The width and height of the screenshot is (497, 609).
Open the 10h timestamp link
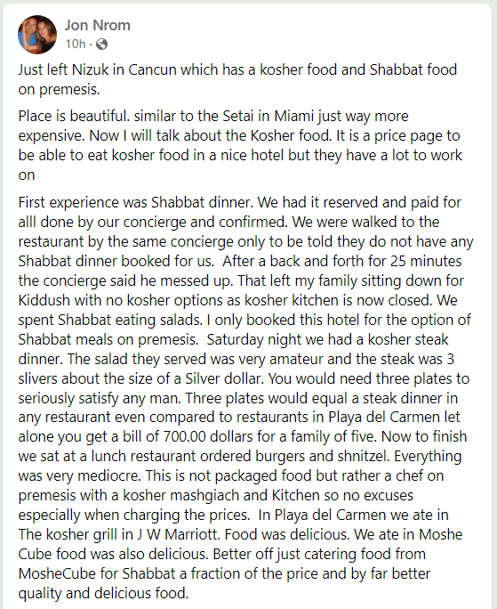point(76,44)
